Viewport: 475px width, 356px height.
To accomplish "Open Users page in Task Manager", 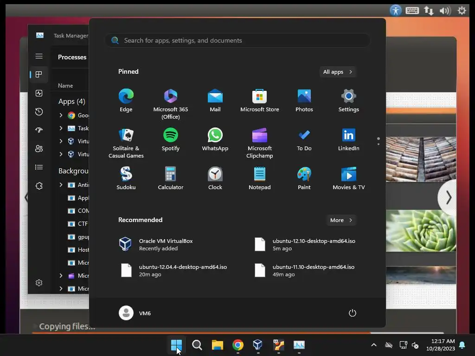I will [39, 149].
